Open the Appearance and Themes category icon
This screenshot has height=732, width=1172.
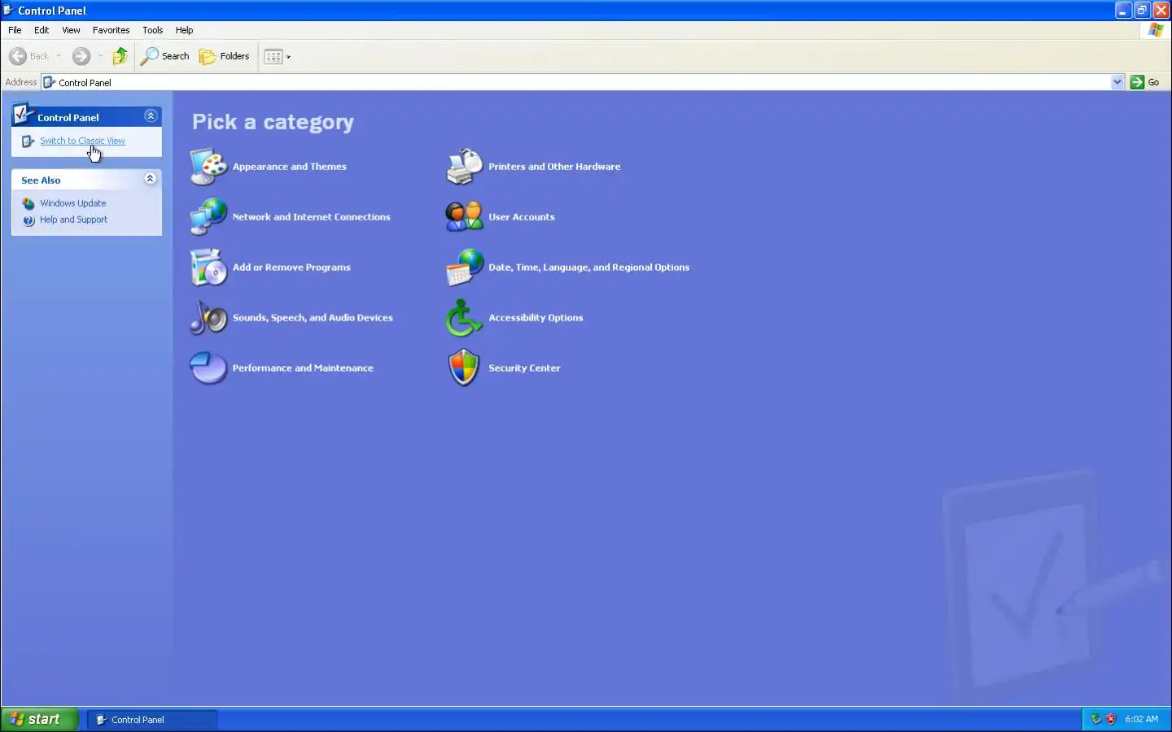coord(208,167)
